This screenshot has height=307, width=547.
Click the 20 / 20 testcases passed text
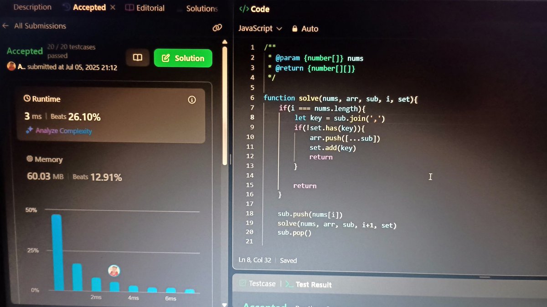pyautogui.click(x=72, y=51)
